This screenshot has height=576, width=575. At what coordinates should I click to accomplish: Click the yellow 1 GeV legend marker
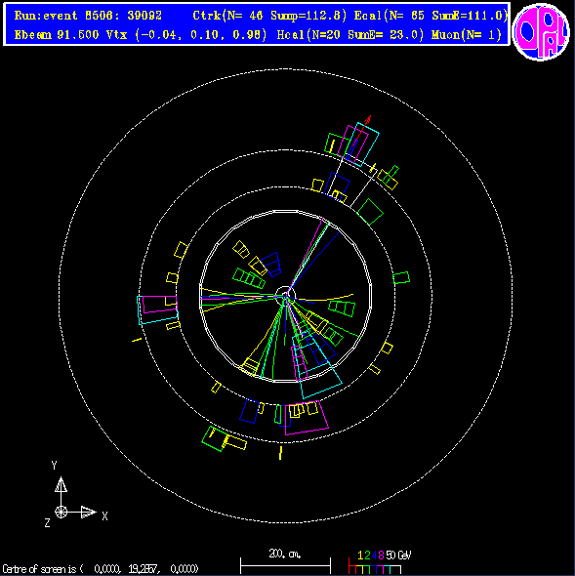tap(360, 555)
